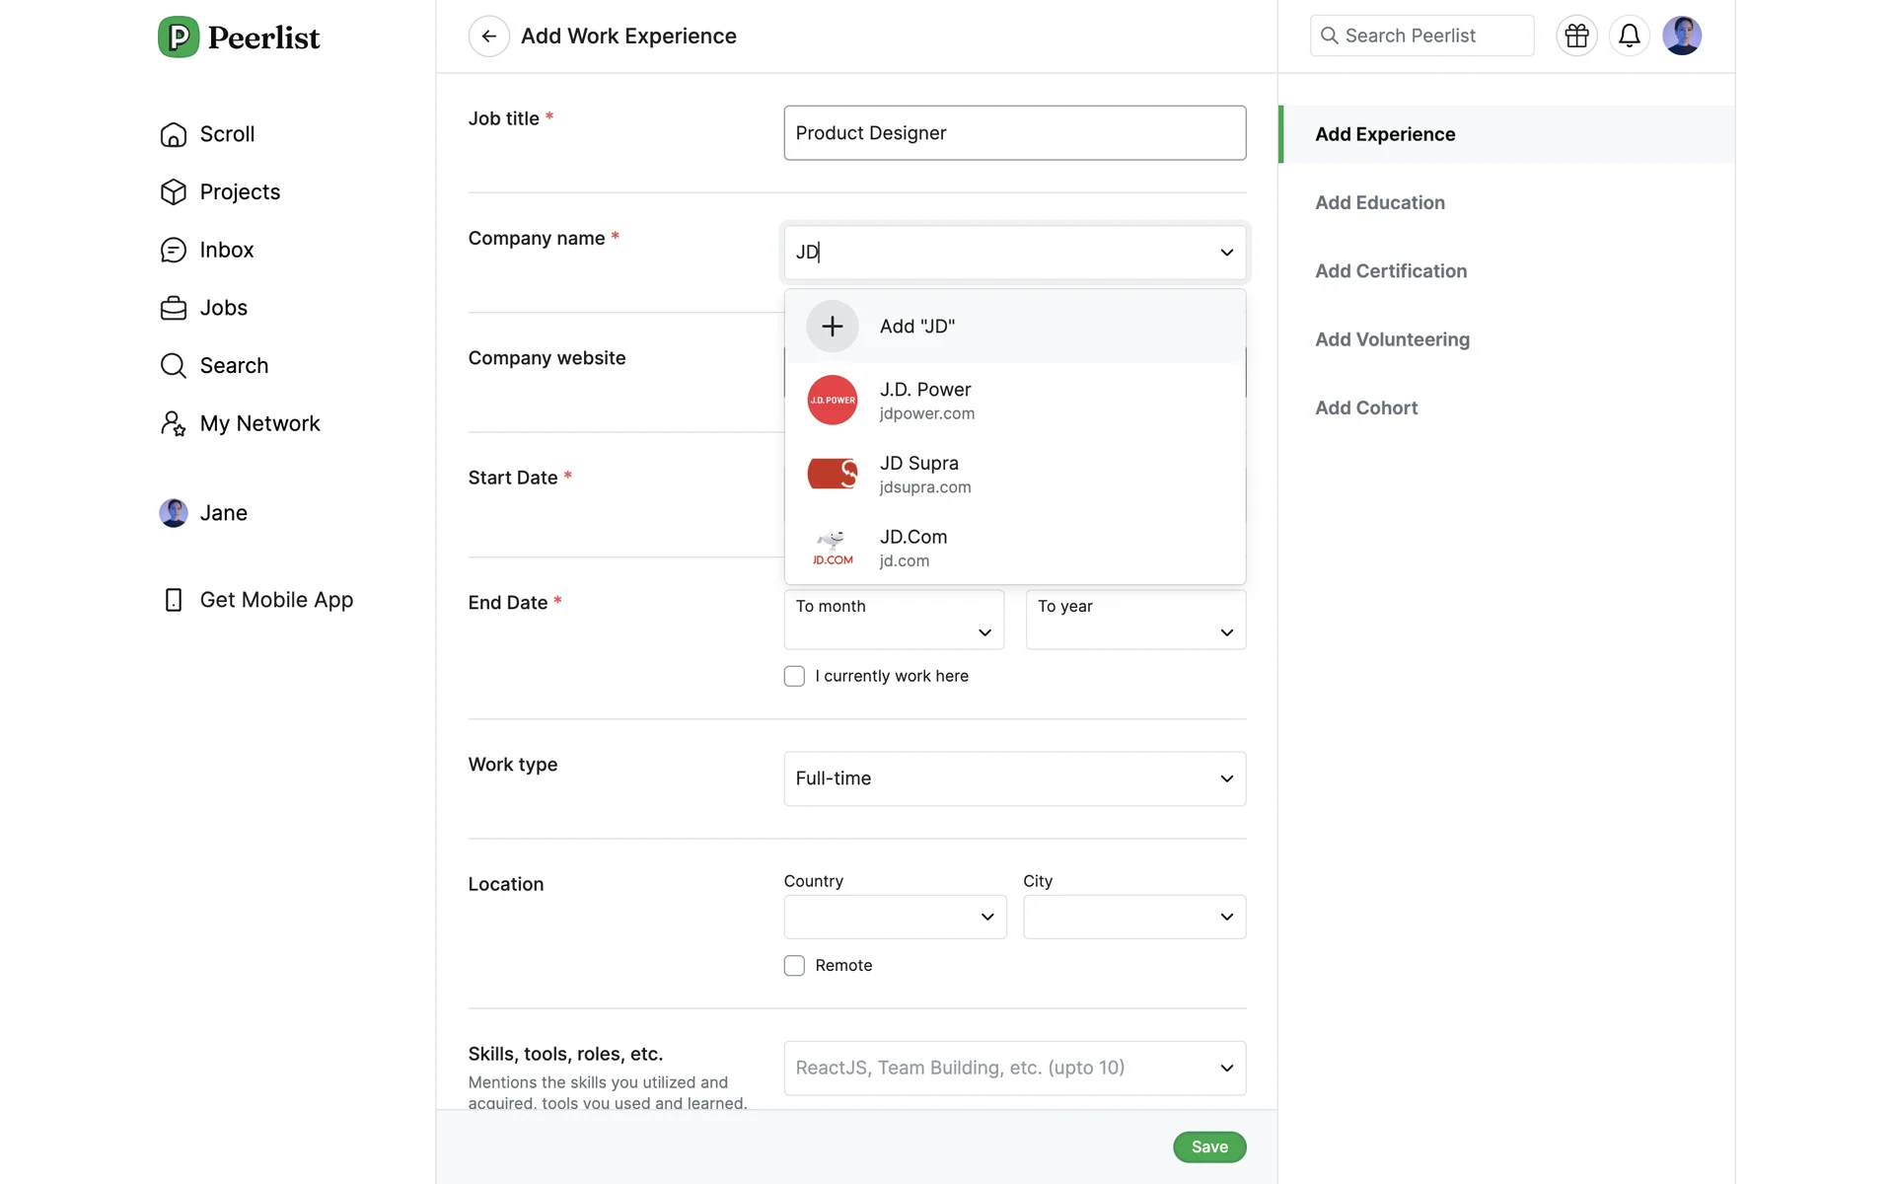
Task: Click the Peerlist logo icon
Action: (x=179, y=37)
